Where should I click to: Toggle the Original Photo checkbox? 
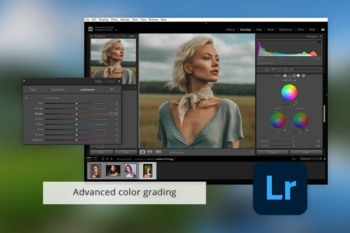tap(259, 63)
